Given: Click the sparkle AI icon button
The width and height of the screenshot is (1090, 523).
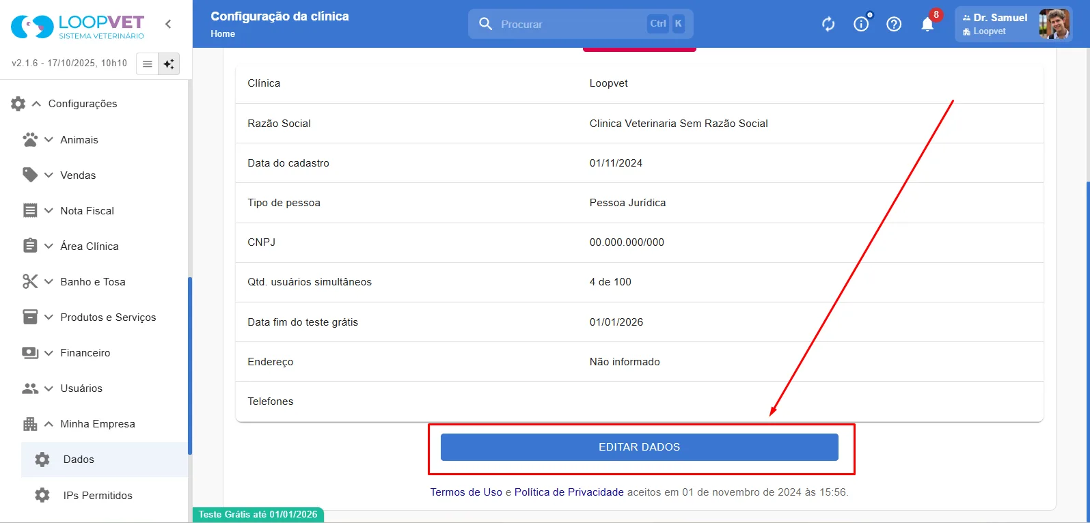Looking at the screenshot, I should [x=169, y=64].
